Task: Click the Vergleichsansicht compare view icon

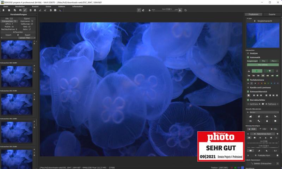Action: [x=255, y=21]
